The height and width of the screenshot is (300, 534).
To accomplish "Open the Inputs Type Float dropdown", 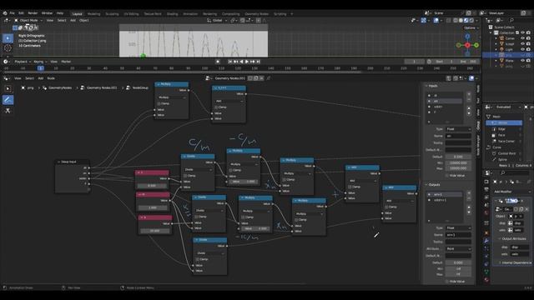I will tap(458, 129).
